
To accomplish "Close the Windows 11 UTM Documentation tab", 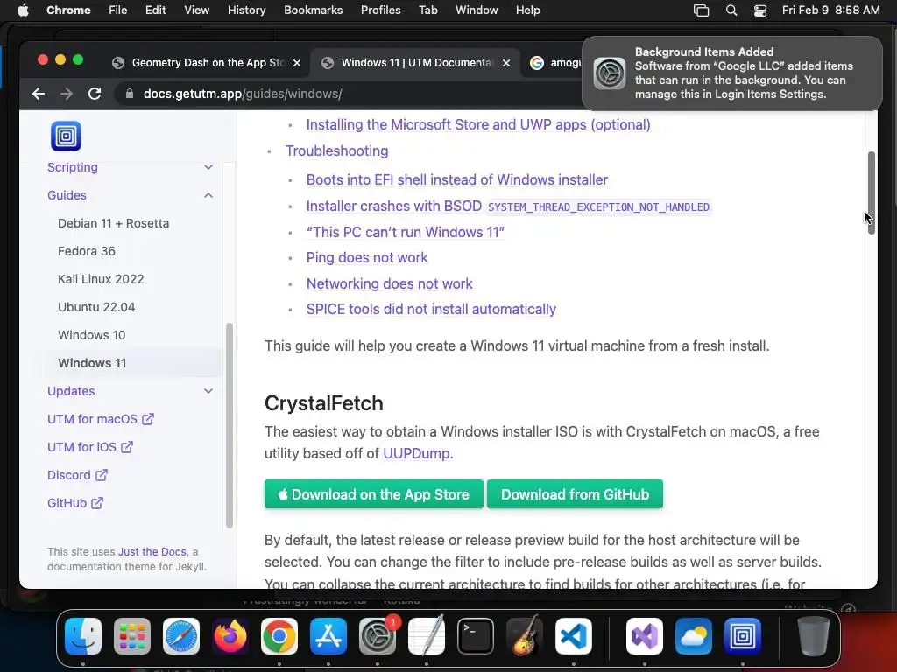I will tap(506, 63).
